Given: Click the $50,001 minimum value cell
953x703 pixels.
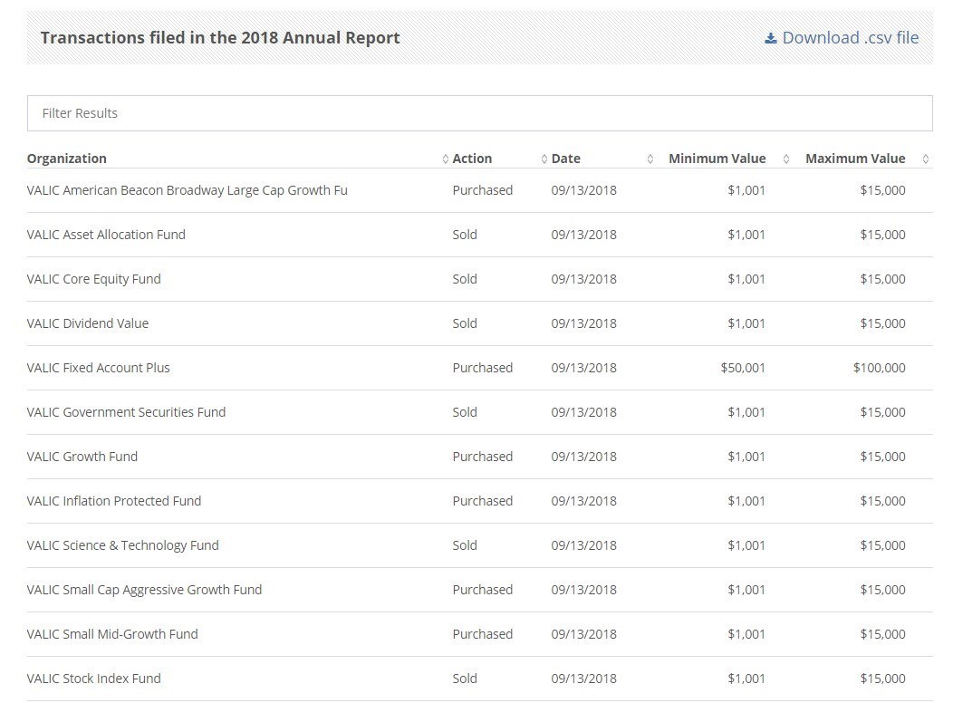Looking at the screenshot, I should 743,368.
